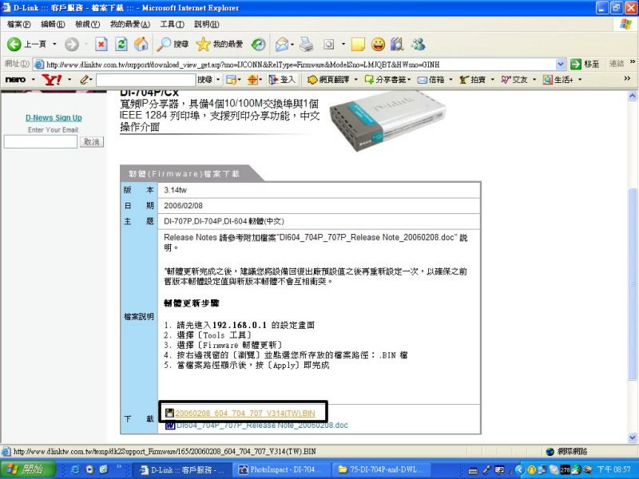
Task: Click the date value 2006/02/08
Action: point(183,206)
